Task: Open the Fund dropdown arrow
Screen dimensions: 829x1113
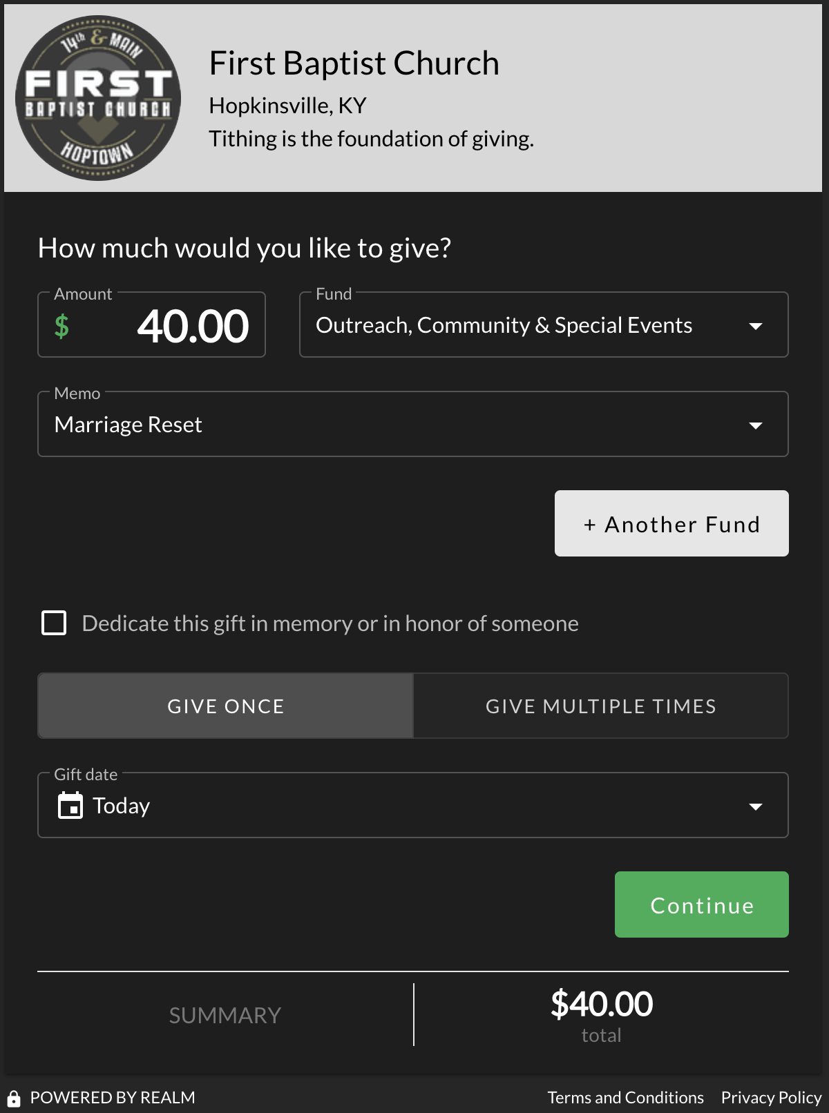Action: click(756, 326)
